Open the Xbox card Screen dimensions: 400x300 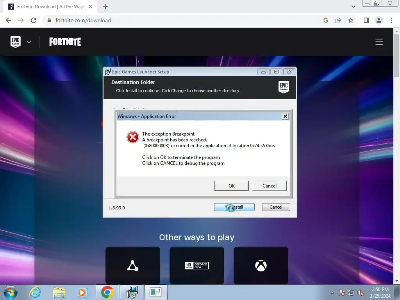point(261,266)
